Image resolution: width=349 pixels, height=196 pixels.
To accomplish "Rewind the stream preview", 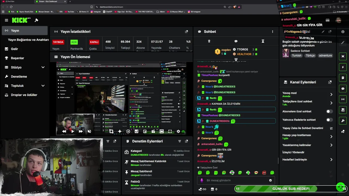I will pyautogui.click(x=64, y=131).
